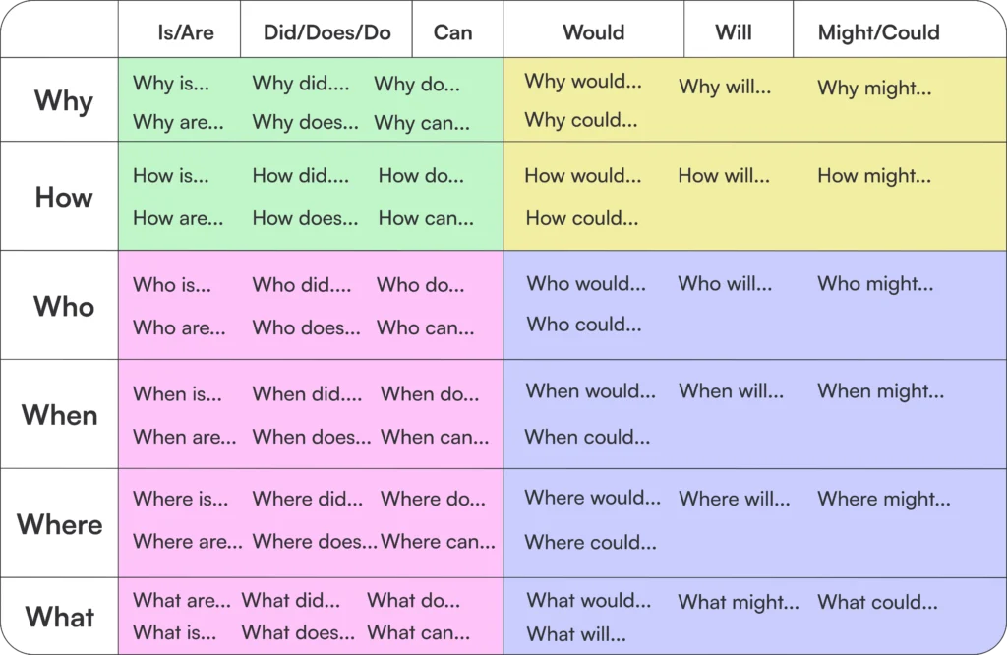Click the 'Where will...' phrase

tap(735, 499)
